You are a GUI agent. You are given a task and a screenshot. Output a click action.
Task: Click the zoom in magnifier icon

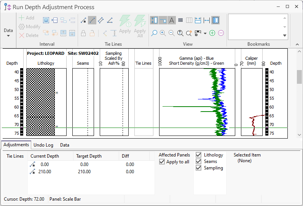[163, 33]
